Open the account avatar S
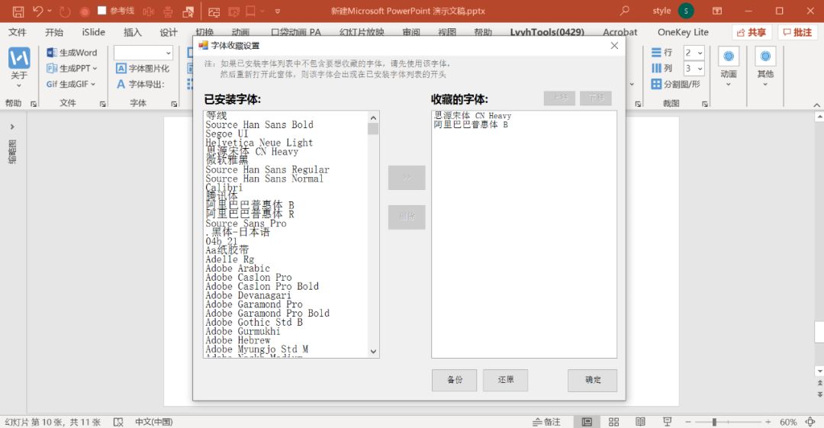Viewport: 824px width, 428px height. 686,11
